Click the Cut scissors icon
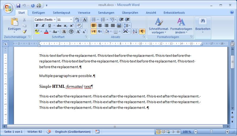This screenshot has height=136, width=237. click(24, 20)
